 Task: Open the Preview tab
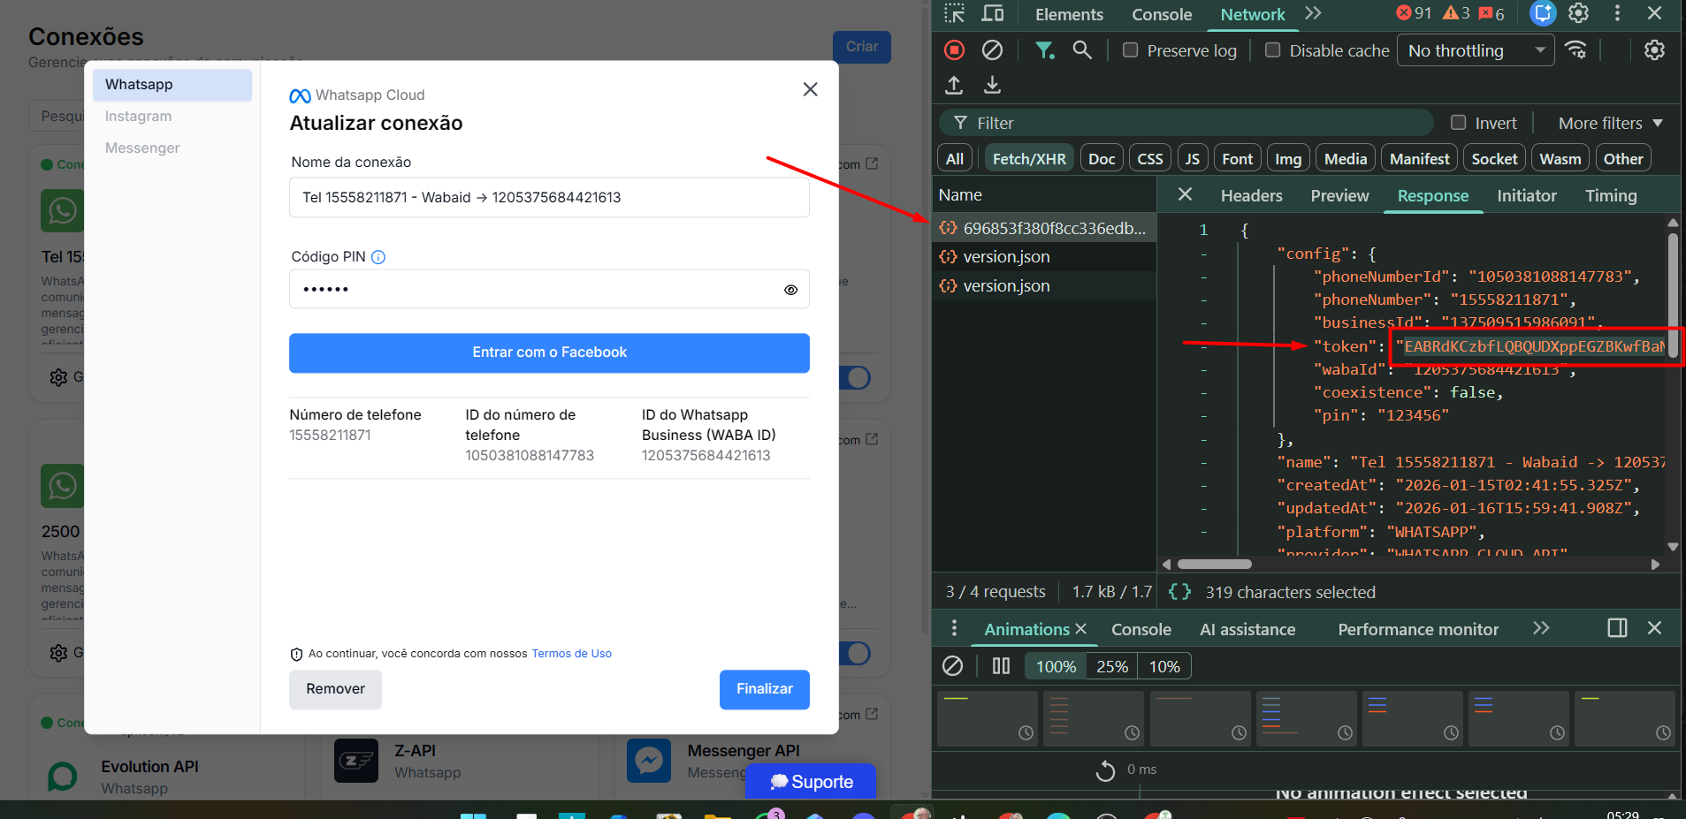(x=1339, y=195)
